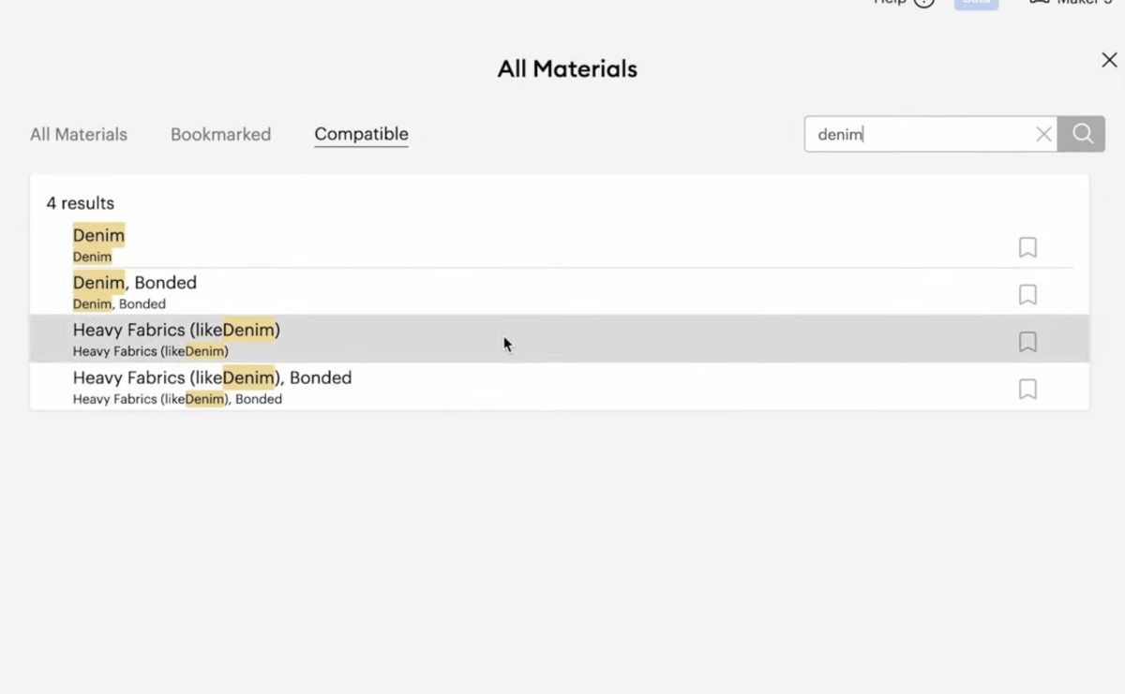Switch to the All Materials tab
Viewport: 1125px width, 694px height.
pos(79,134)
